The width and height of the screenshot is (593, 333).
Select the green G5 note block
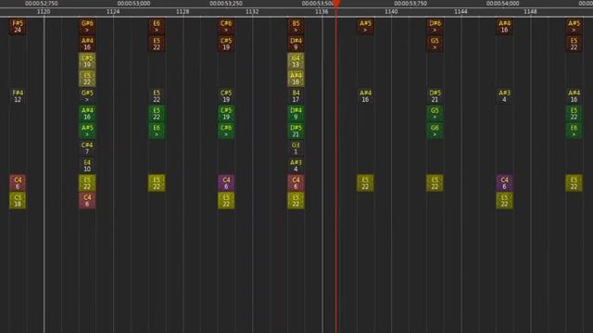tap(435, 113)
